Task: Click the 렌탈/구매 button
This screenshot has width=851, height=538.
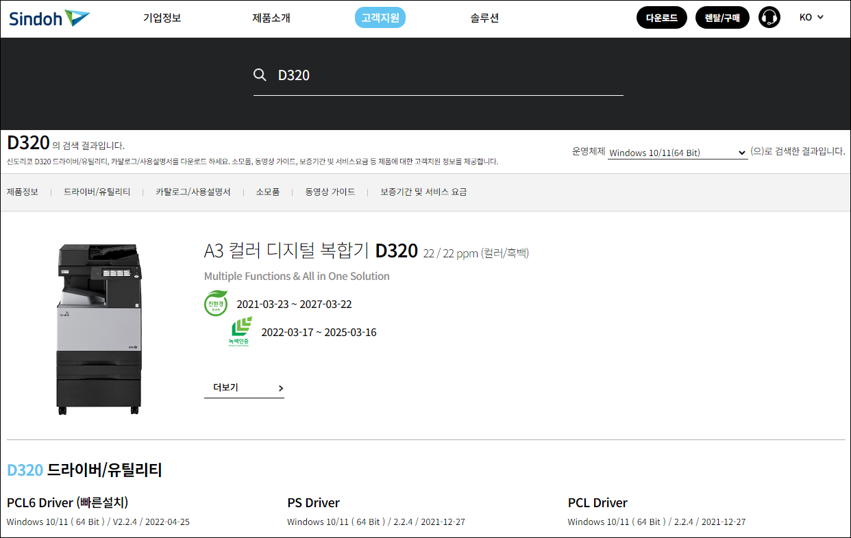Action: pos(722,17)
